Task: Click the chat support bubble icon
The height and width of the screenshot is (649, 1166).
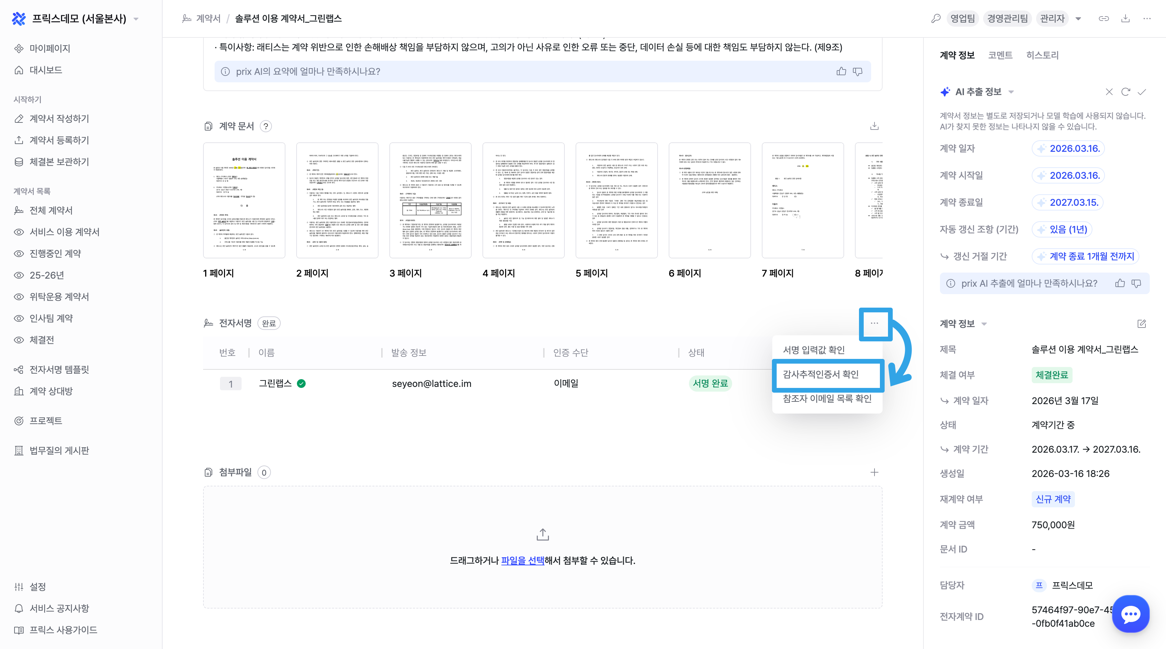Action: (1130, 614)
